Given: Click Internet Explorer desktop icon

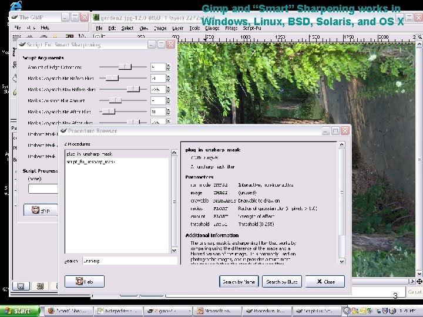Looking at the screenshot, I should 16,5.
